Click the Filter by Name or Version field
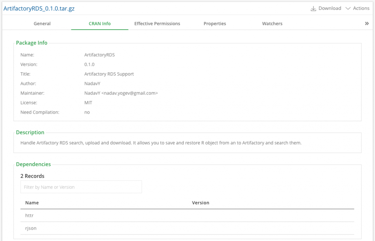375x241 pixels. pos(81,187)
